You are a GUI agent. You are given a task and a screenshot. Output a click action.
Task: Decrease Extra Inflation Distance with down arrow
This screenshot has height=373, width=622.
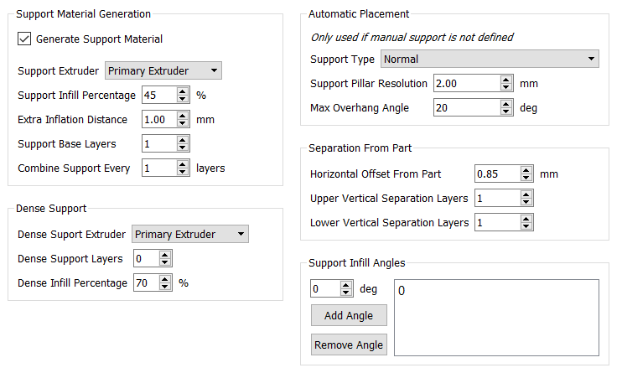[x=183, y=123]
